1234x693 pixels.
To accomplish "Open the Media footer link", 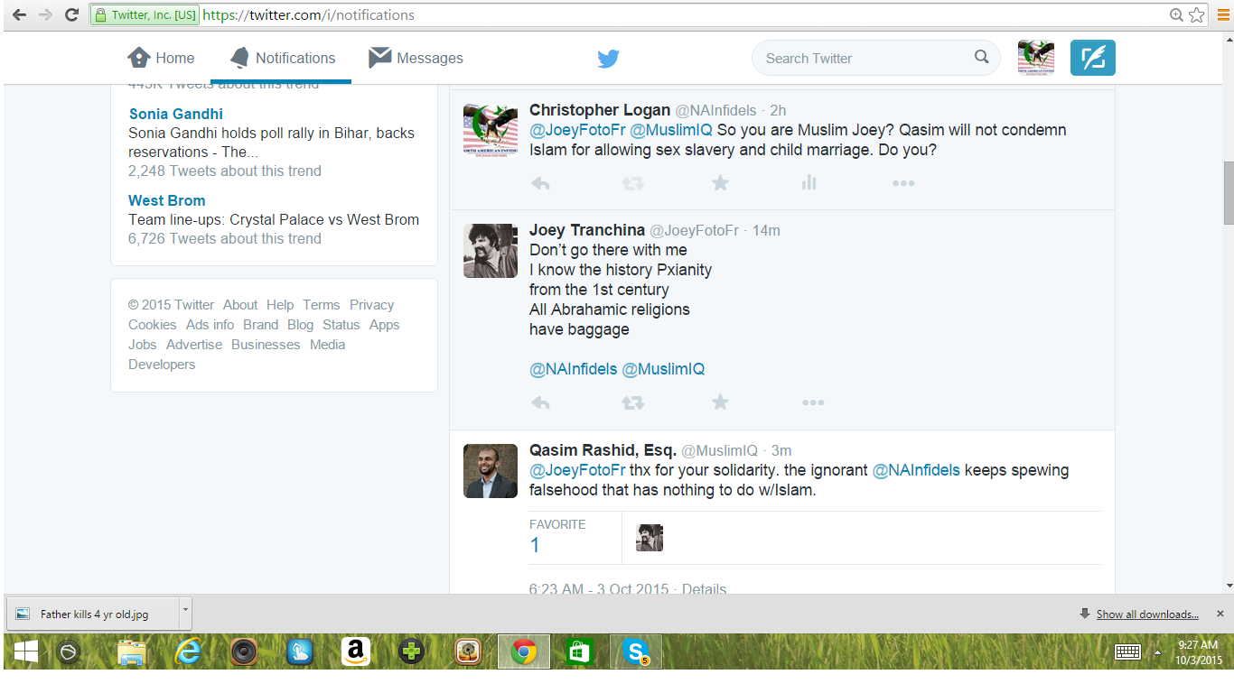I will [328, 345].
